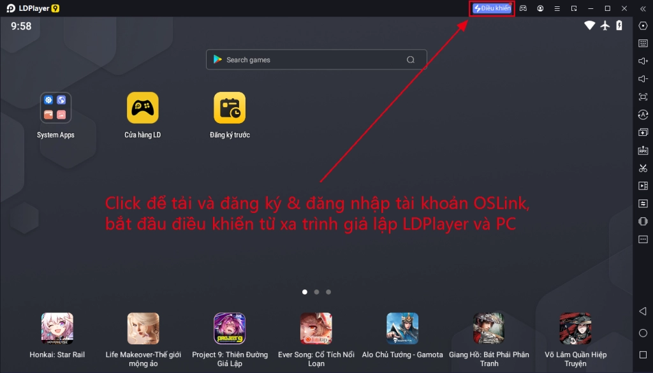Click the volume down icon
Viewport: 653px width, 373px height.
coord(643,78)
